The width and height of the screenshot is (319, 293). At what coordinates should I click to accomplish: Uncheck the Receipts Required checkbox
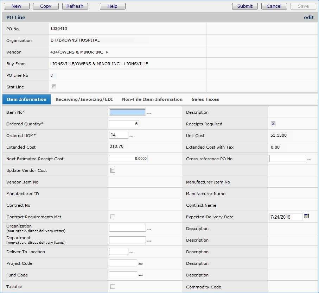coord(273,124)
